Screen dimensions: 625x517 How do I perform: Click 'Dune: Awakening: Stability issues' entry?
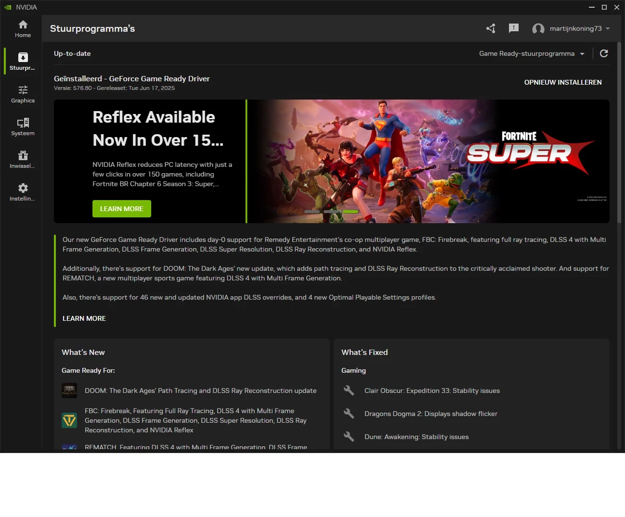pyautogui.click(x=417, y=437)
